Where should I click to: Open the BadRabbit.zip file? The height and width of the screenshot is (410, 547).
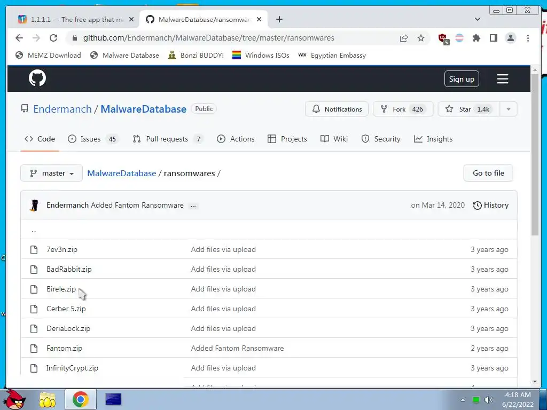(x=69, y=270)
